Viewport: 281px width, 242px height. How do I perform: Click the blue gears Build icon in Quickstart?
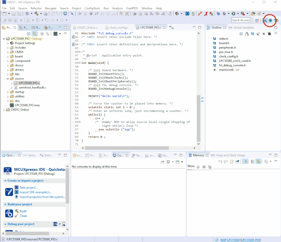[x=9, y=214]
